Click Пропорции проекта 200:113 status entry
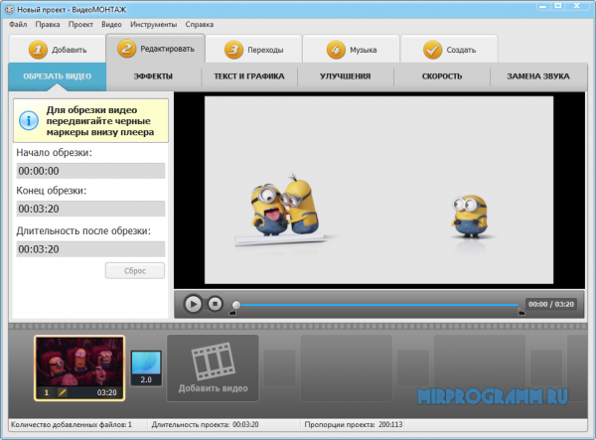The width and height of the screenshot is (596, 440). (353, 424)
